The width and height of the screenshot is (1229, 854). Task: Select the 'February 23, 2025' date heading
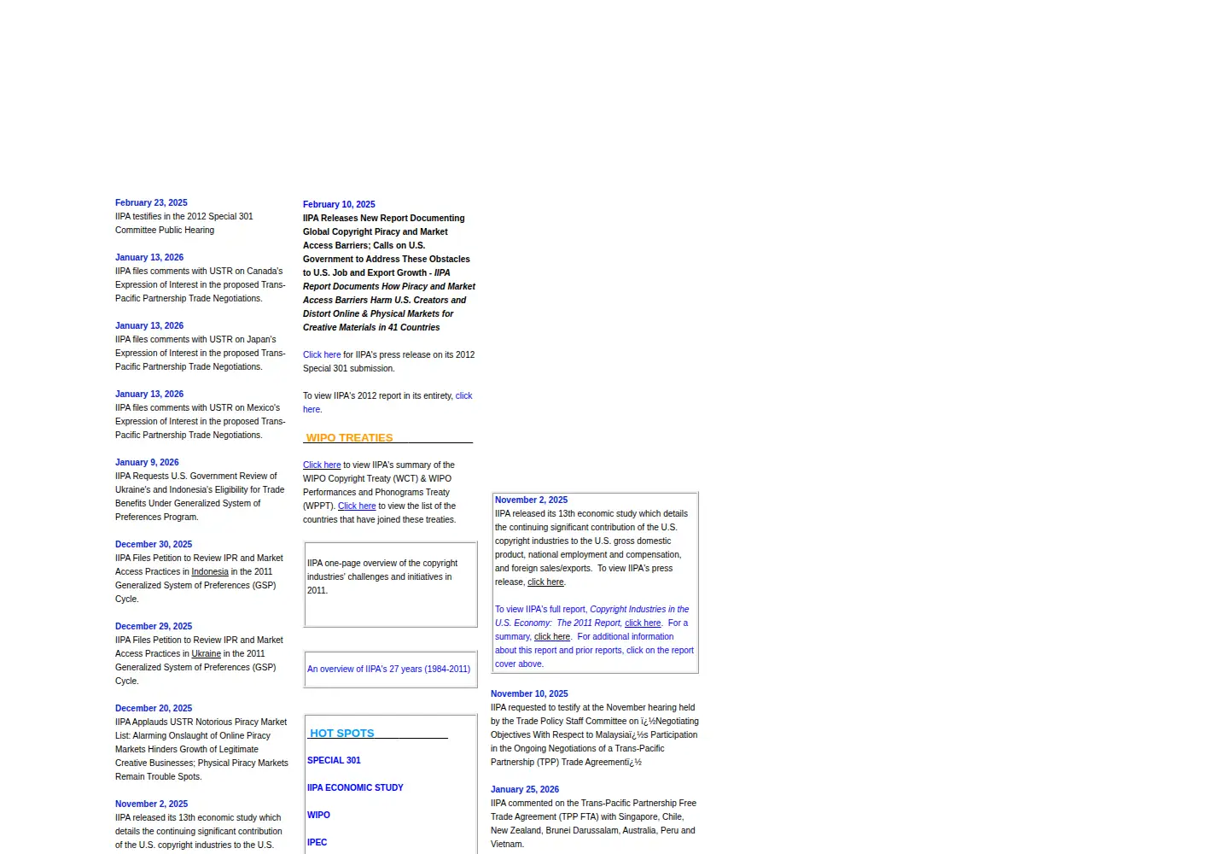click(x=151, y=202)
